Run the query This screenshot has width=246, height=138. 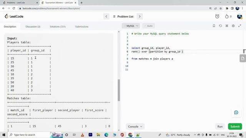click(x=220, y=127)
